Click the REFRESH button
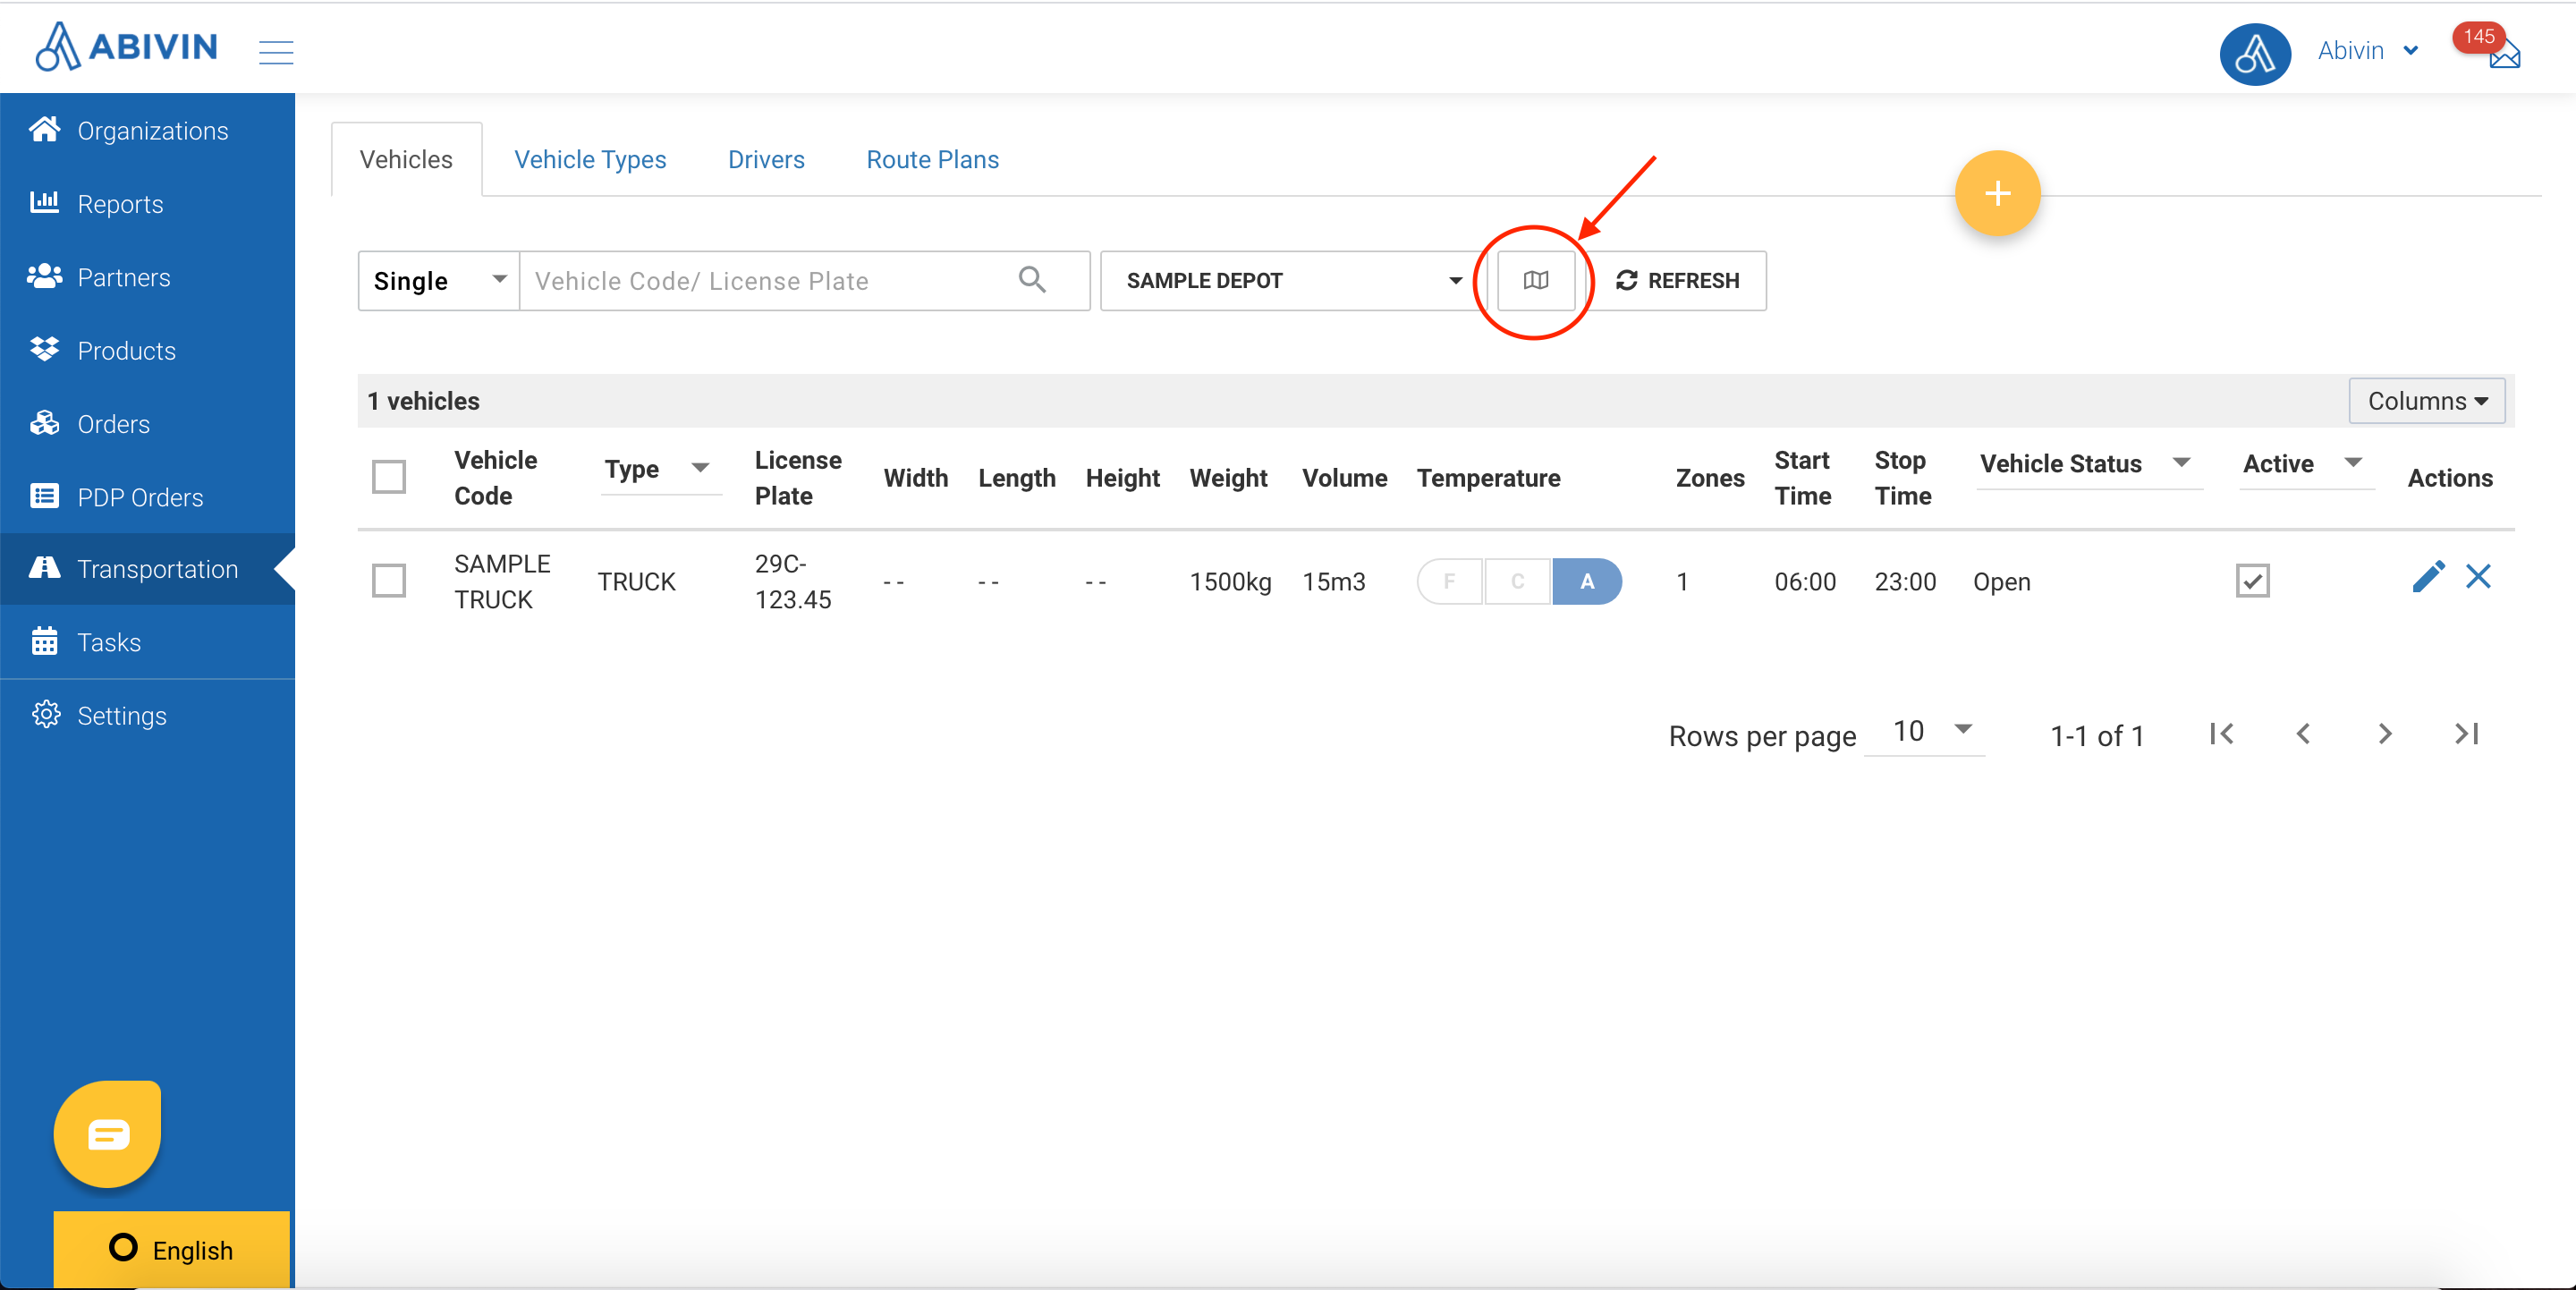 [1678, 281]
